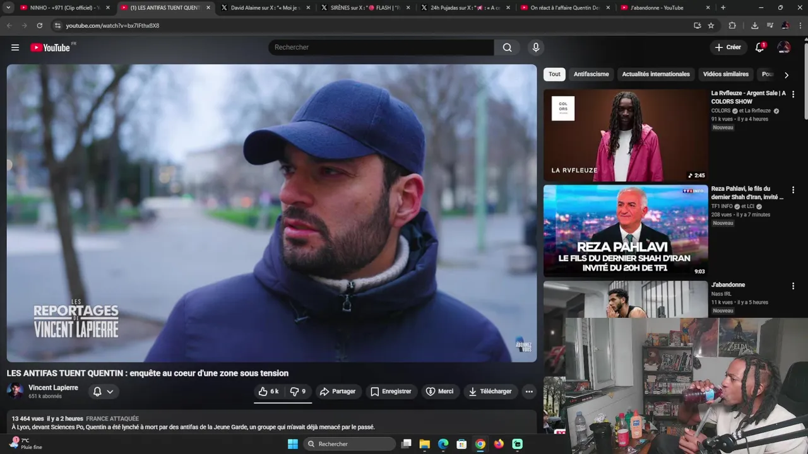Like the video with thumbs up
808x454 pixels.
(x=269, y=392)
